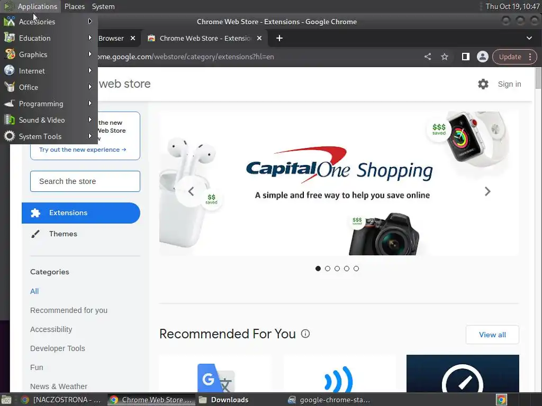Expand the Accessories submenu arrow
This screenshot has height=406, width=542.
(90, 21)
